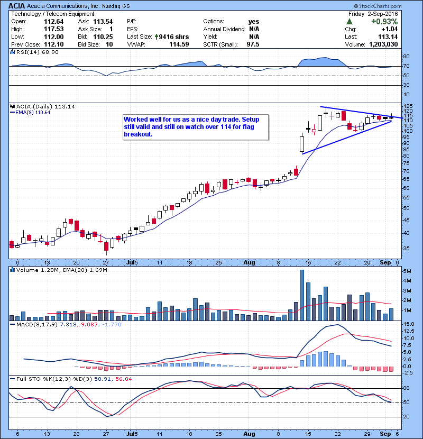
Task: Click the RSI indicator area-chart icon
Action: [x=12, y=52]
